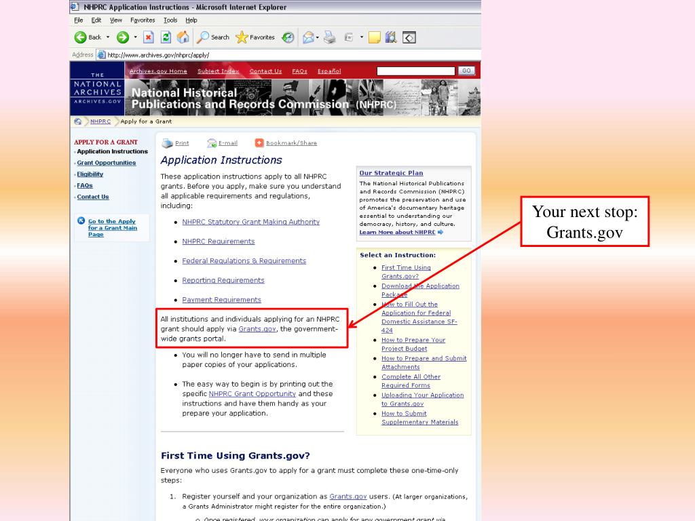695x521 pixels.
Task: Open the Mail button dropdown arrow
Action: coord(318,37)
